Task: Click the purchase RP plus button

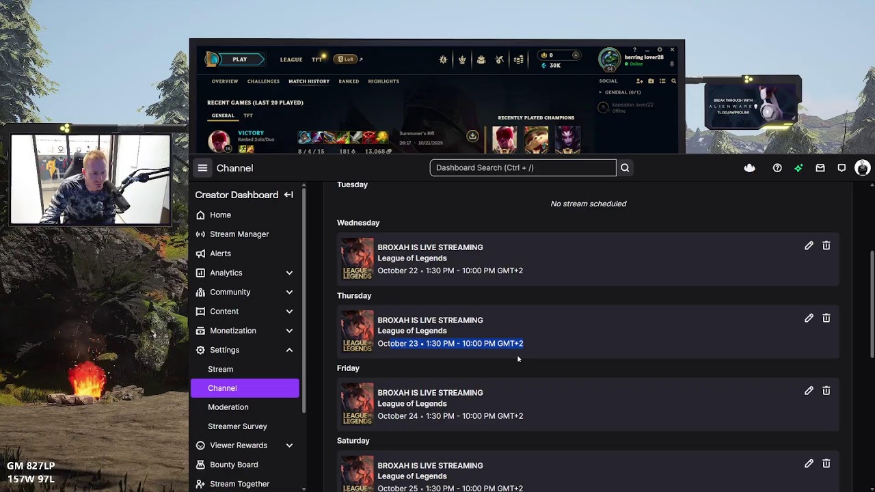Action: pos(576,55)
